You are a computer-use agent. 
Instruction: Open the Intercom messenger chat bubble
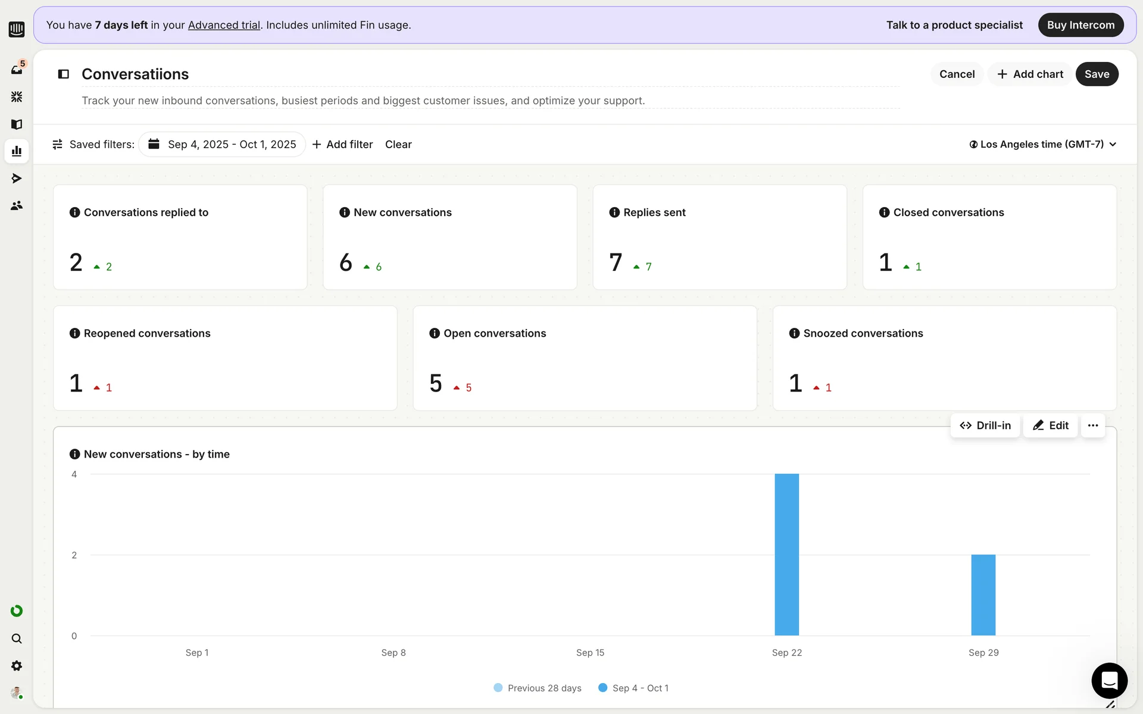click(x=1109, y=680)
